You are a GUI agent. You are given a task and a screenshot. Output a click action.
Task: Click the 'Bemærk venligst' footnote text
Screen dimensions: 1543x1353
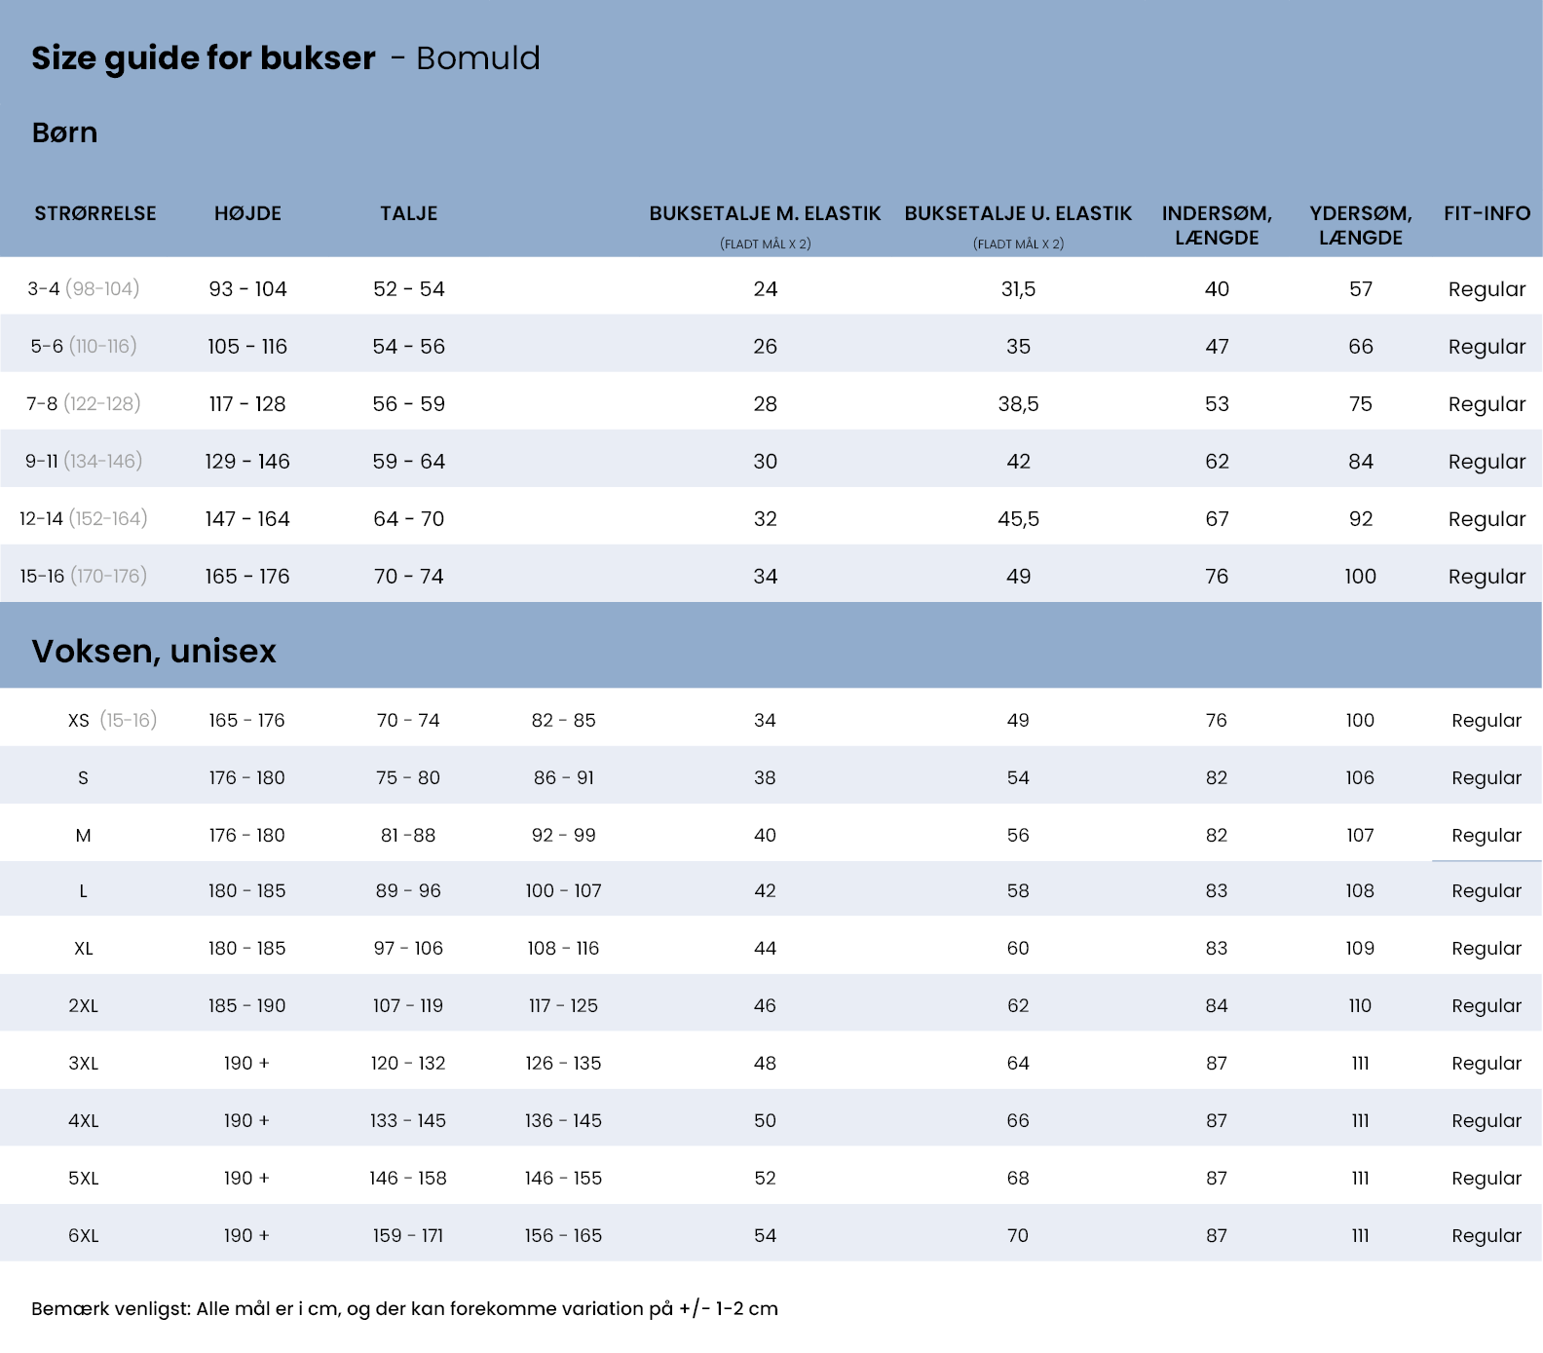pos(404,1308)
